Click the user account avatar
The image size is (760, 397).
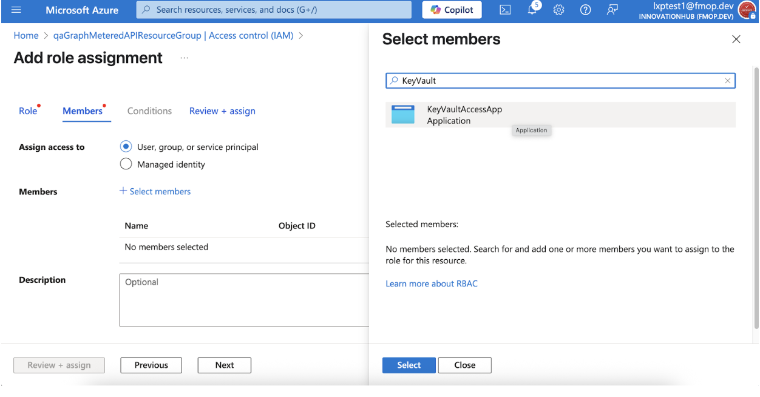[x=747, y=10]
